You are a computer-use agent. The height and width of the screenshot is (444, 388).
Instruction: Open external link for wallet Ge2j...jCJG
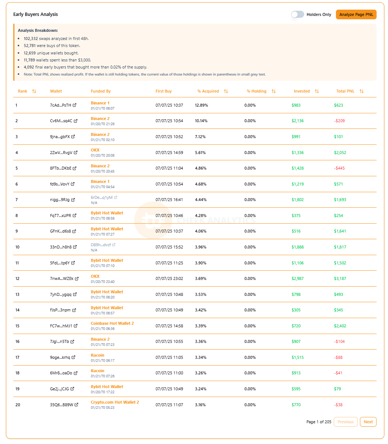point(72,389)
